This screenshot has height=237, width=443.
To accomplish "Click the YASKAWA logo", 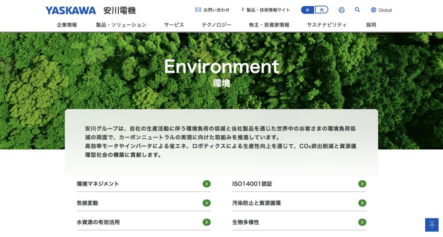I will 70,10.
